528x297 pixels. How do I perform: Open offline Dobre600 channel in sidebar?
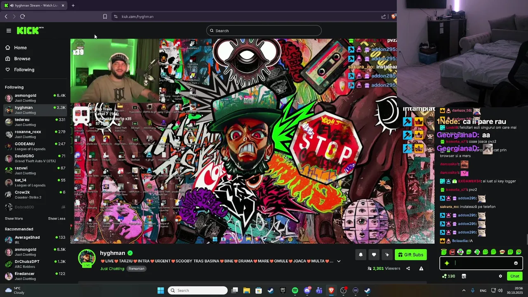click(35, 207)
